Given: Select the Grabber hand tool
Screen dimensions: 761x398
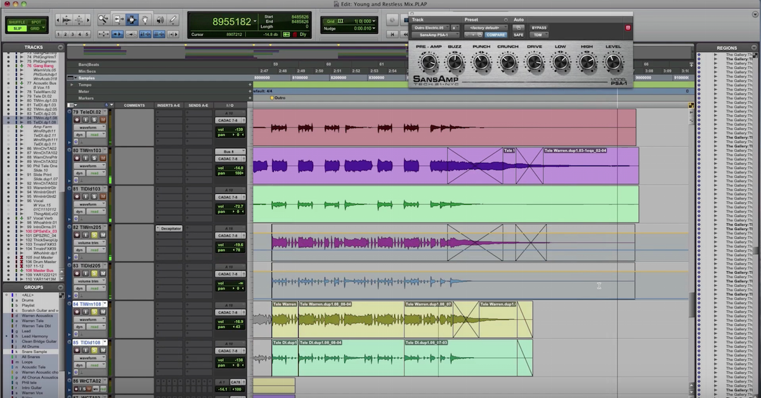Looking at the screenshot, I should point(145,20).
